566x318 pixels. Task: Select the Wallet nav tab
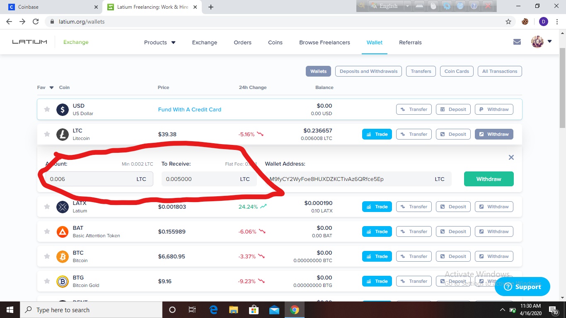(375, 42)
